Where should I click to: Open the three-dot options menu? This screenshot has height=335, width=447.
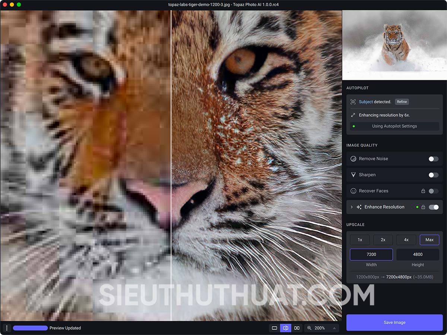click(x=7, y=328)
